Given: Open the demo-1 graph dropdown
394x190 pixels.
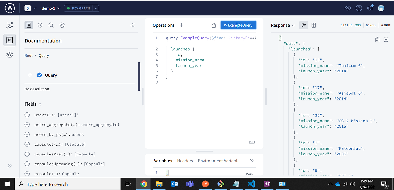Looking at the screenshot, I should [51, 8].
